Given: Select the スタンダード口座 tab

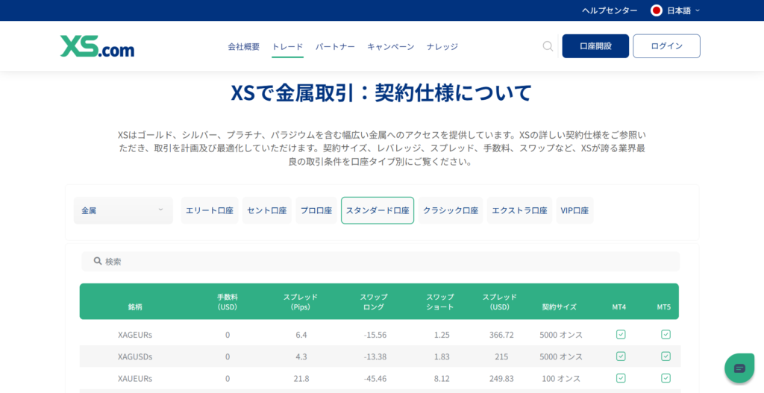Looking at the screenshot, I should [378, 210].
